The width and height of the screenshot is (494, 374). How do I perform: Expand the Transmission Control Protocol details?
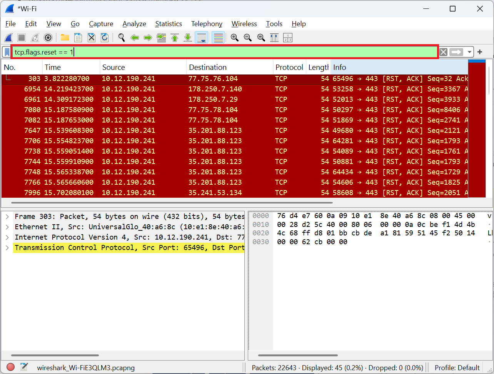tap(7, 247)
